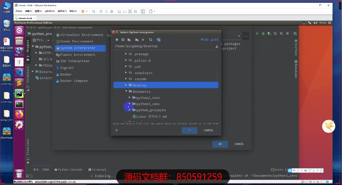Select Conda Environment option

tap(80, 41)
